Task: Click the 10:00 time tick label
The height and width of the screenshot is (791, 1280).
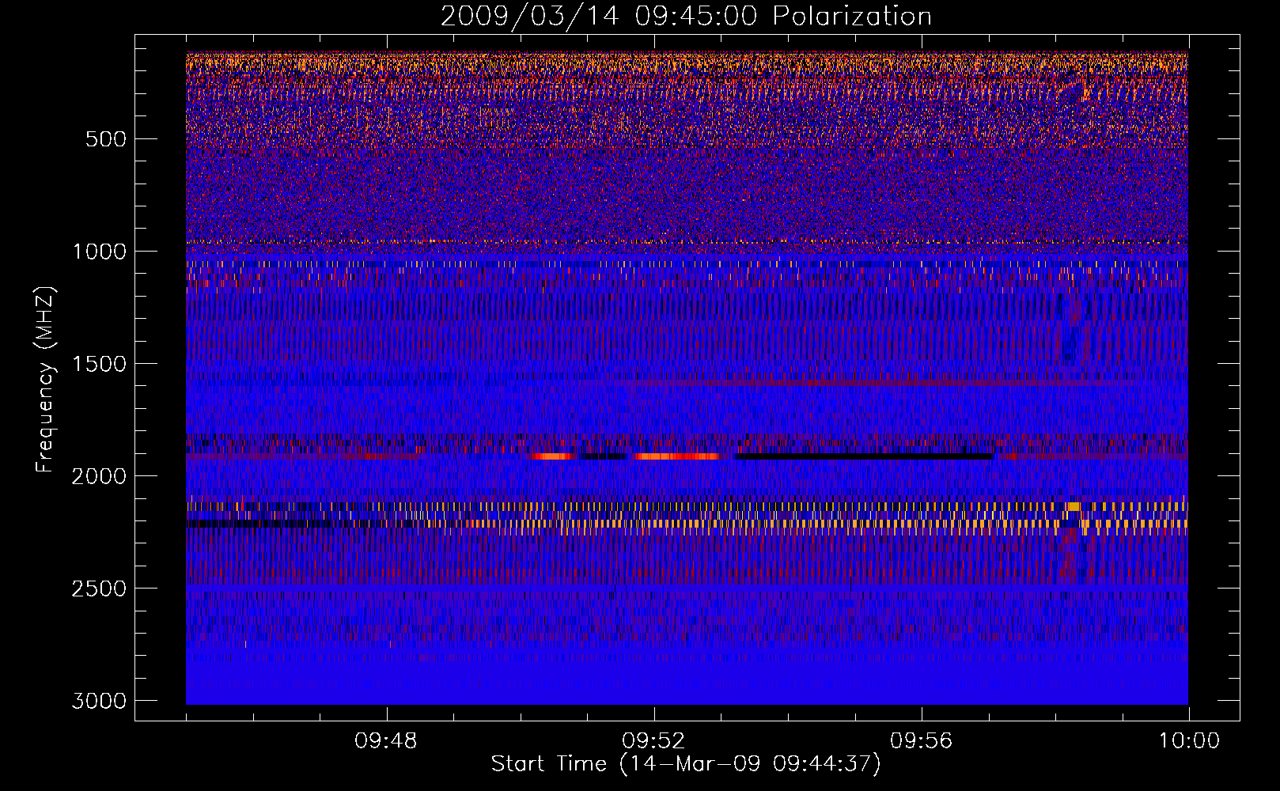Action: (x=1189, y=741)
